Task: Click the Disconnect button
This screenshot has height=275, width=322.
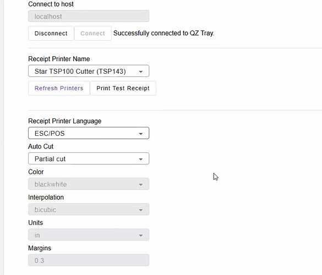Action: coord(51,33)
